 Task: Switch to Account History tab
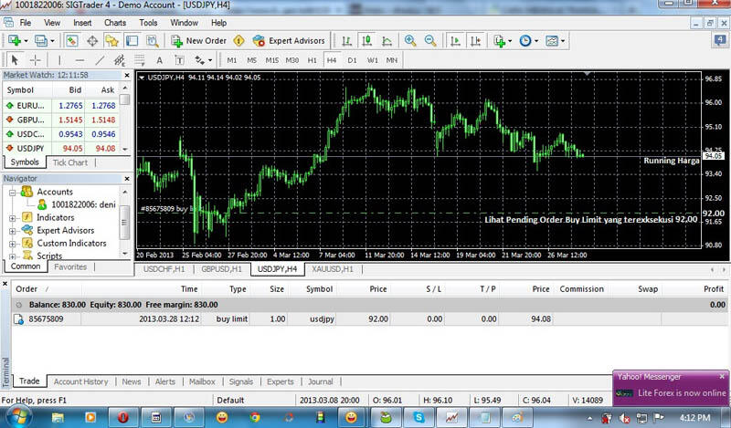click(x=80, y=381)
